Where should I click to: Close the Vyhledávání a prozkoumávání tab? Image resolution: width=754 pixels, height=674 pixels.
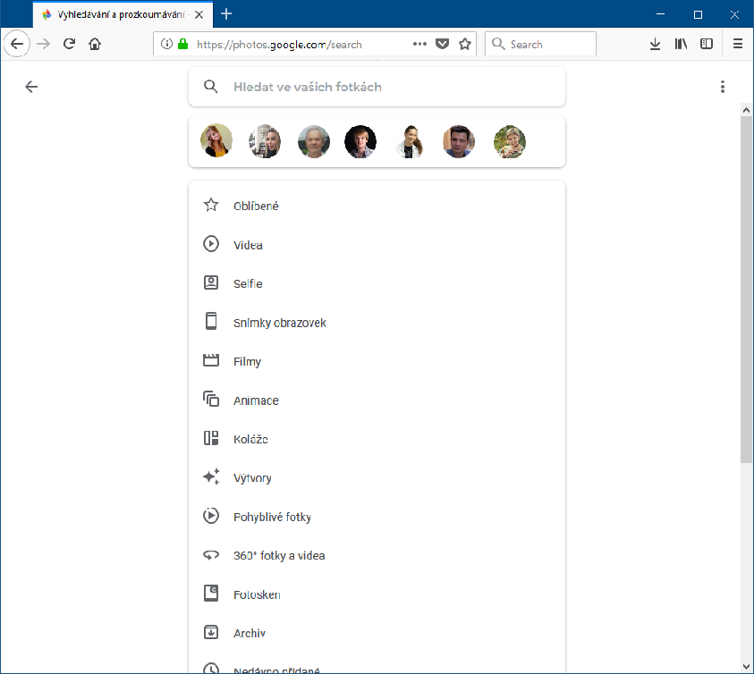pos(199,15)
